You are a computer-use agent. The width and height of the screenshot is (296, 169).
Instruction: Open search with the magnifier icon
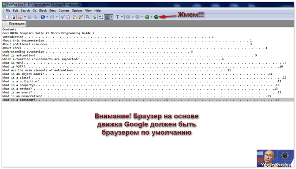tap(88, 17)
